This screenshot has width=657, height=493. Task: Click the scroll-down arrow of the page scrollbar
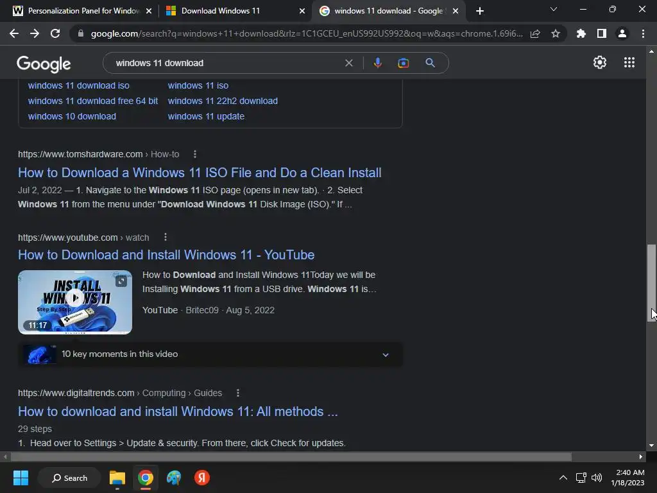coord(652,445)
